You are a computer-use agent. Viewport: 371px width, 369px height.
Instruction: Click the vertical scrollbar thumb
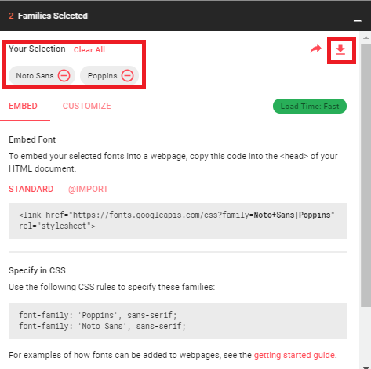366,175
